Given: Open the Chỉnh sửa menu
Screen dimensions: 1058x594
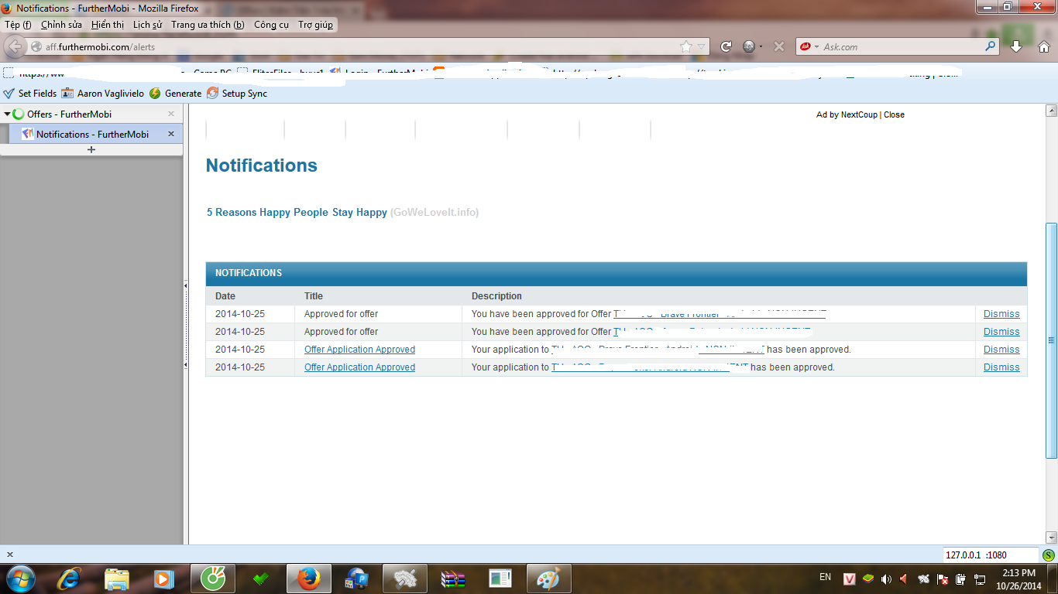Looking at the screenshot, I should pos(61,25).
